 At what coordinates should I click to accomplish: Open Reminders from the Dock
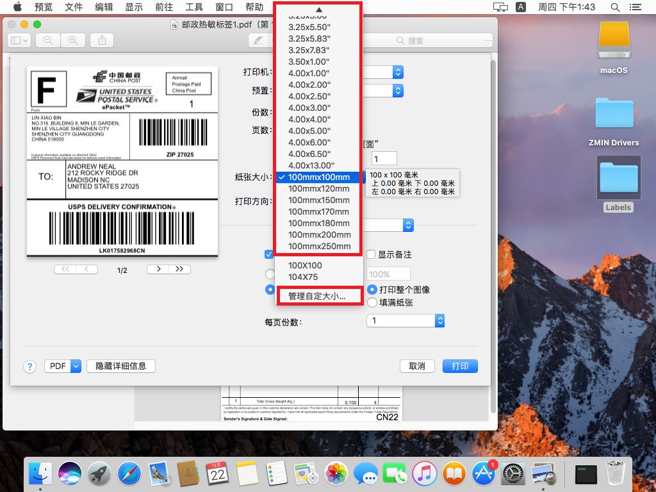277,473
